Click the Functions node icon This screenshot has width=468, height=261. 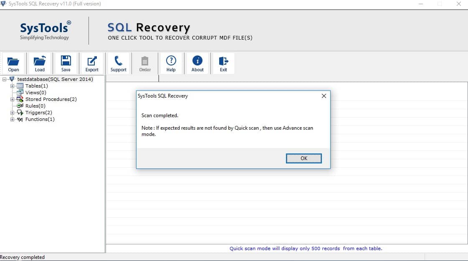coord(20,119)
